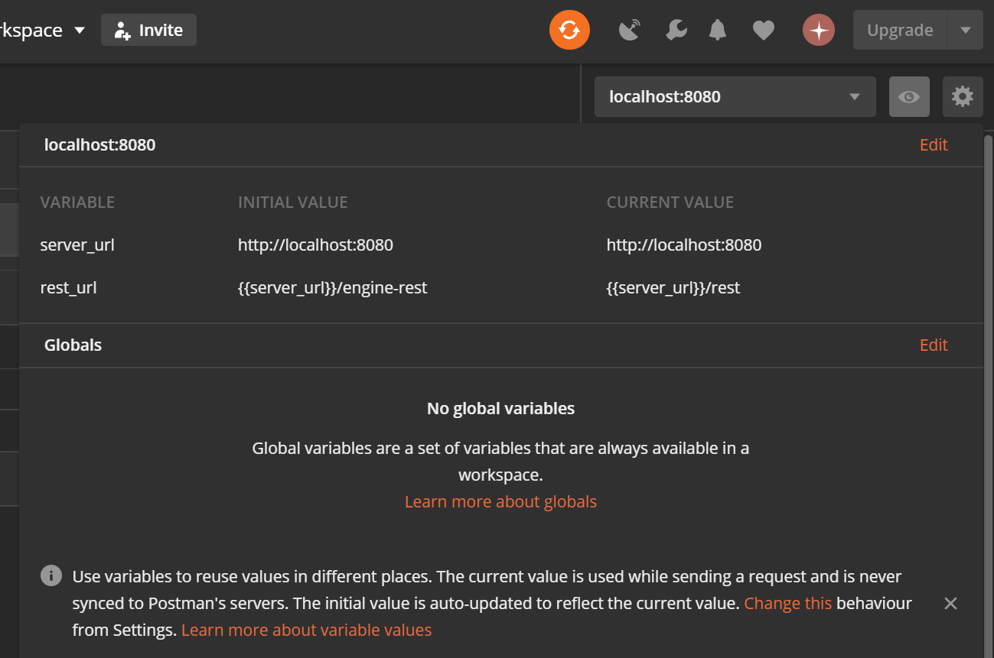Open notifications bell

pos(718,31)
